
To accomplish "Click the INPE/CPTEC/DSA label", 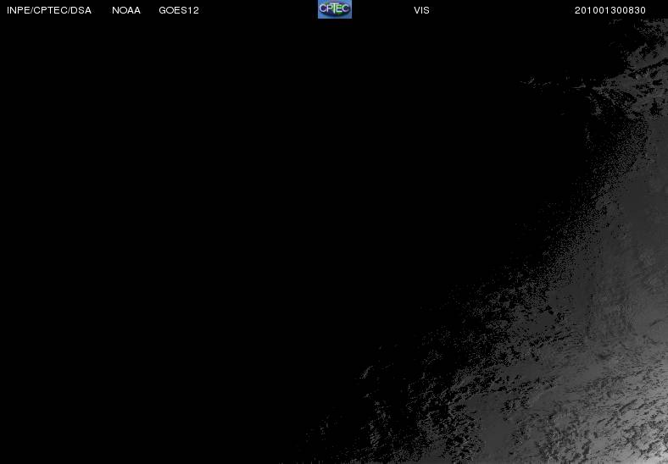I will click(x=49, y=10).
